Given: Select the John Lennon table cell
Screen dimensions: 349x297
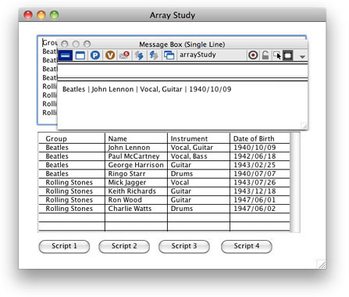Looking at the screenshot, I should 136,148.
